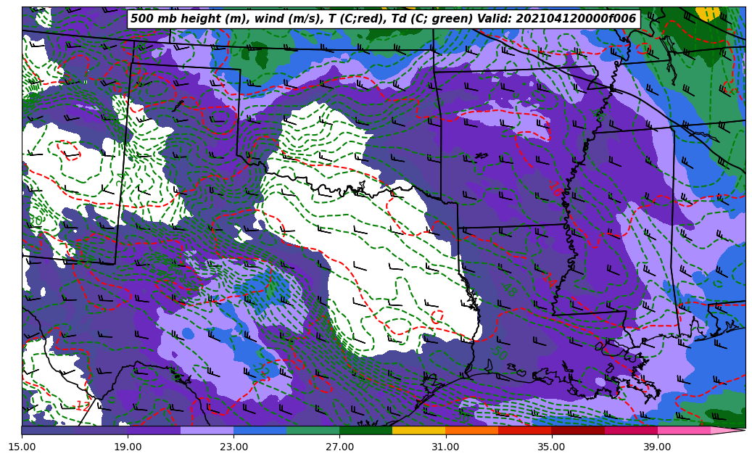Click the red -12 temperature contour label
The width and height of the screenshot is (752, 459).
[x=83, y=405]
